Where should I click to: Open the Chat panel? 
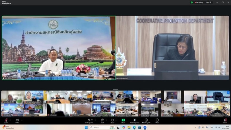pos(102,120)
